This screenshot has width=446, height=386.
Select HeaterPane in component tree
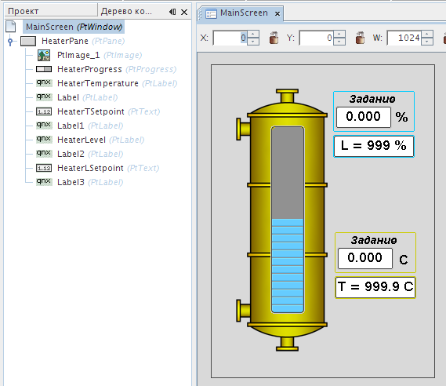(83, 41)
